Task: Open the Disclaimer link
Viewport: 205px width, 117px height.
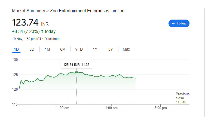Action: tap(52, 39)
